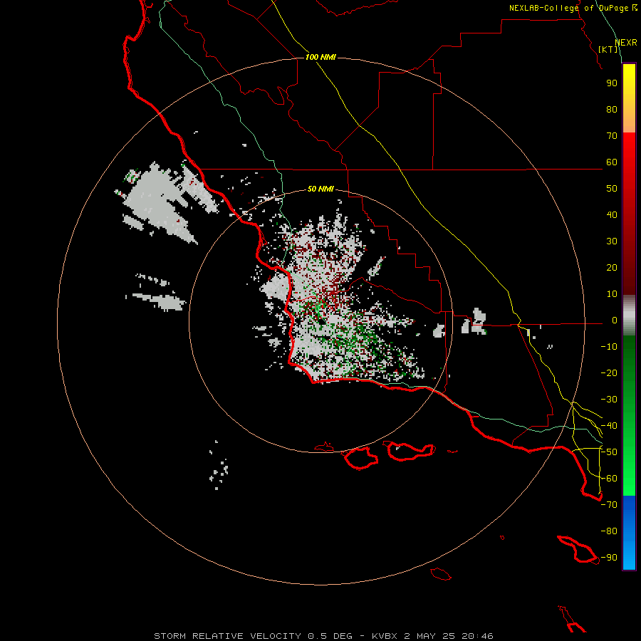Select the 90 value on velocity scale
Image resolution: width=641 pixels, height=641 pixels.
click(x=612, y=83)
